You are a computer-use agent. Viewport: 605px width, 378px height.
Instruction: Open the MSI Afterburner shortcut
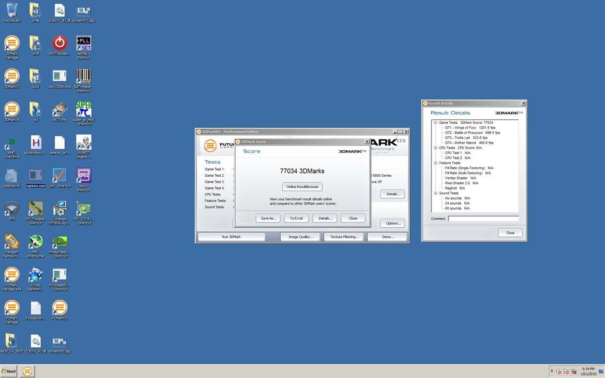(35, 242)
